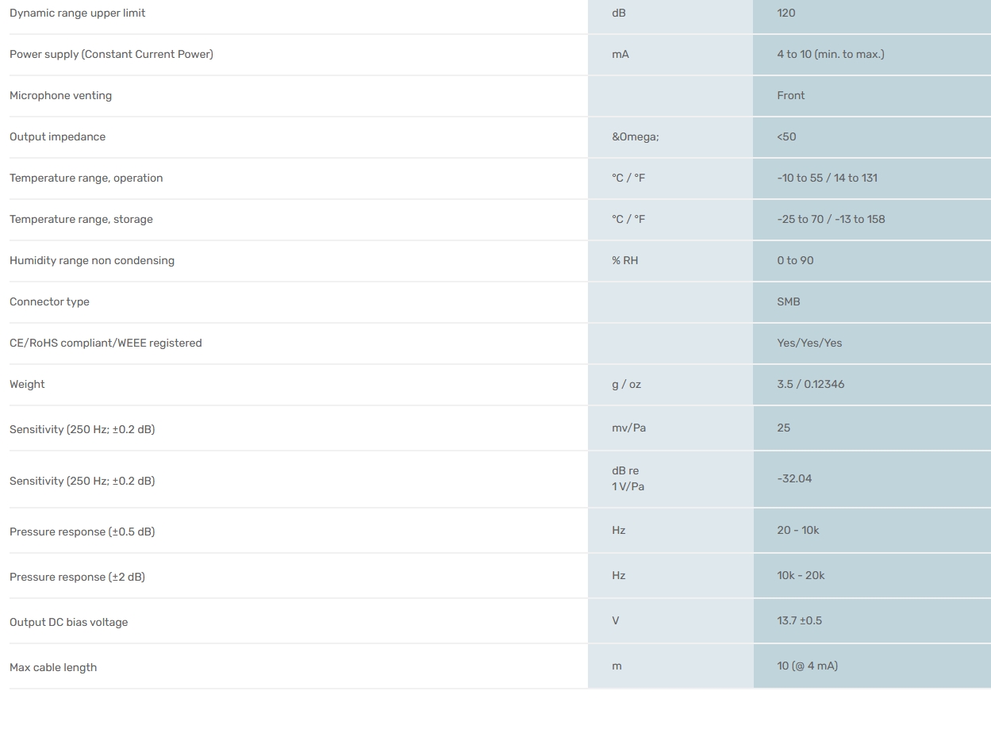Select the "10 (@ 4 mA)" cable length value
Image resolution: width=991 pixels, height=733 pixels.
tap(807, 666)
